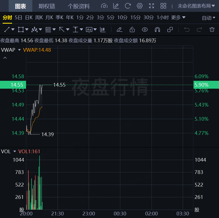The height and width of the screenshot is (218, 219).
Task: Expand the measure tool options arrow
Action: (81, 29)
